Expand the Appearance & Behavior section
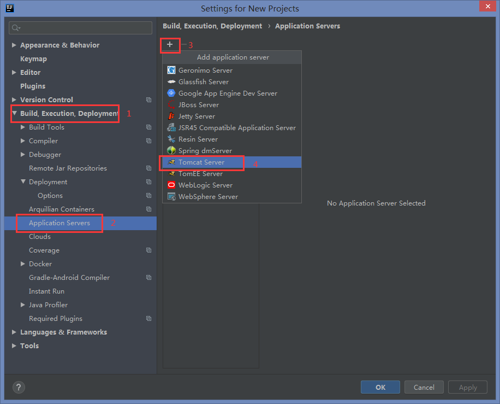The image size is (500, 404). (x=14, y=45)
